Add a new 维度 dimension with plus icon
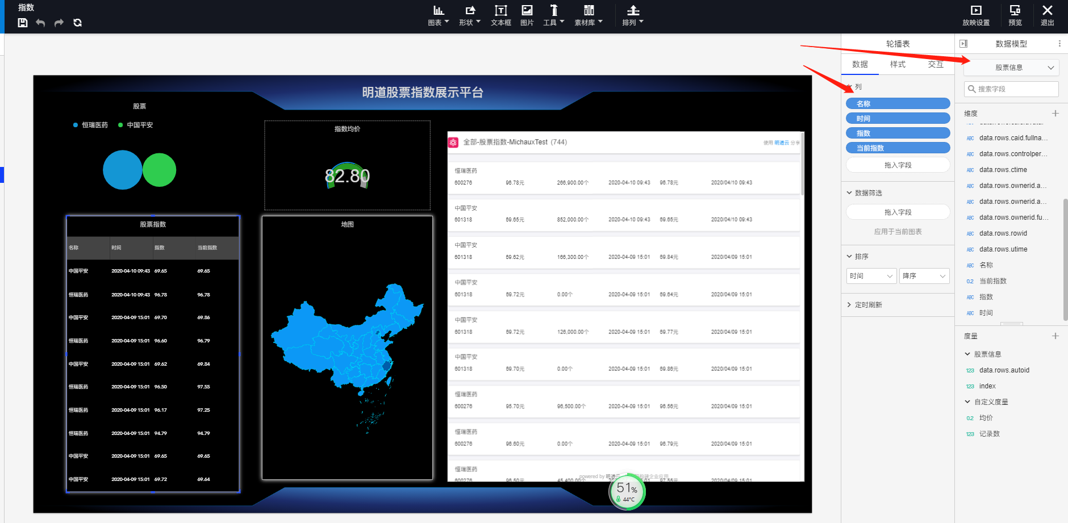This screenshot has height=523, width=1068. point(1056,114)
